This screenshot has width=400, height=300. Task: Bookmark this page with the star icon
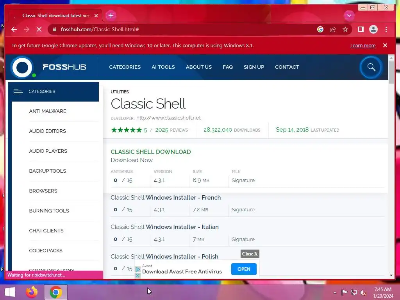(345, 29)
